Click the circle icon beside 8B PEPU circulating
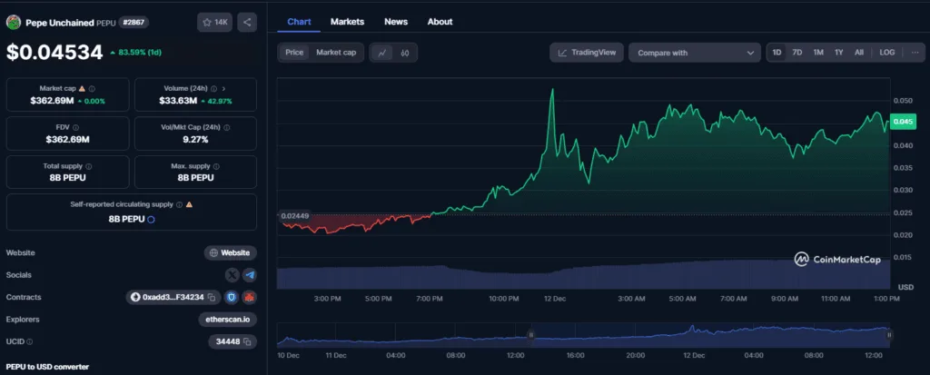Image resolution: width=930 pixels, height=375 pixels. tap(152, 219)
